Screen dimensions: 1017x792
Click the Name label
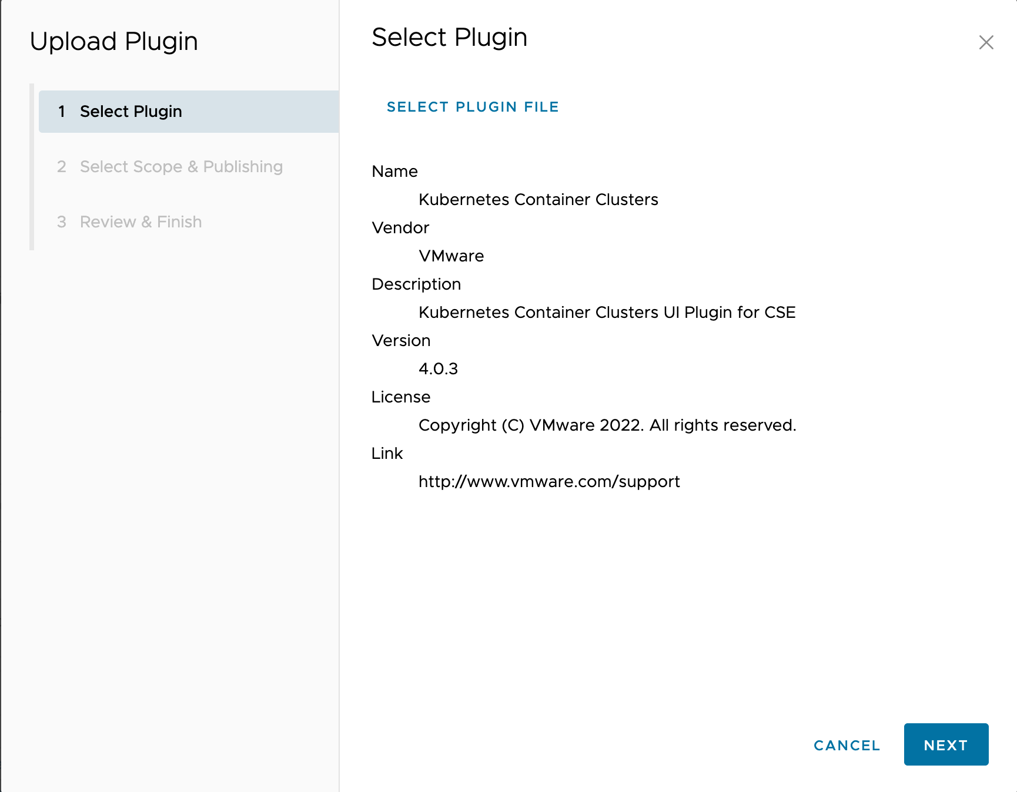[394, 172]
